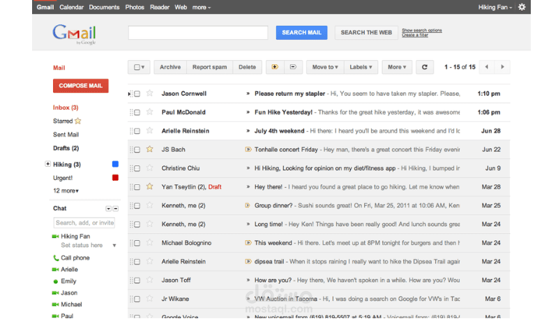The height and width of the screenshot is (321, 558).
Task: Click the Starred label star icon
Action: click(x=78, y=121)
